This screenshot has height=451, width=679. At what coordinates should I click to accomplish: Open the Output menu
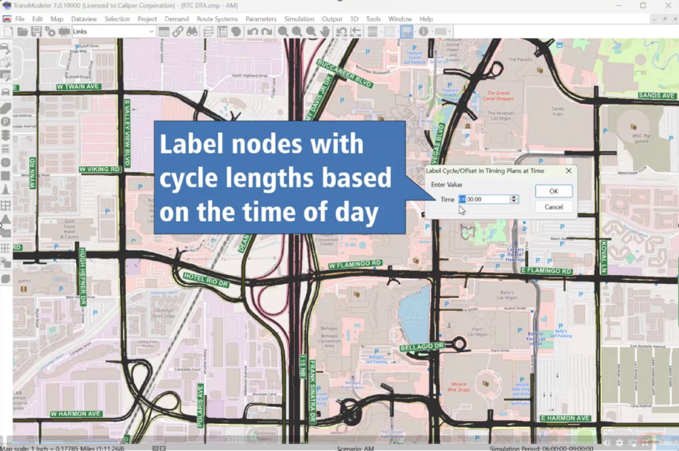click(332, 19)
